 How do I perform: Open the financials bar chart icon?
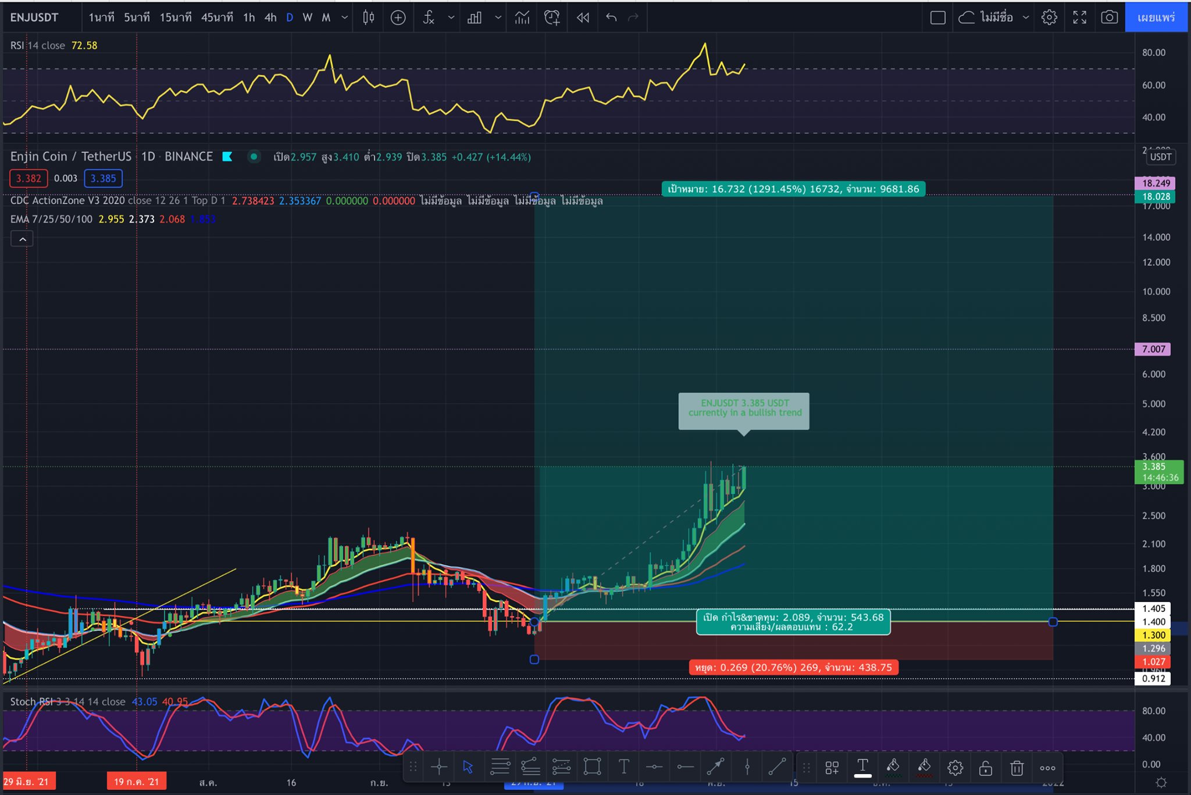[475, 17]
